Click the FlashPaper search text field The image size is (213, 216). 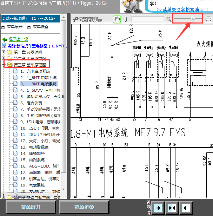click(148, 19)
